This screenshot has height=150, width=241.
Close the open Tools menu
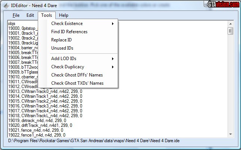pos(47,15)
